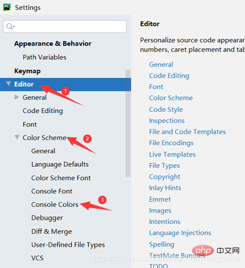245x268 pixels.
Task: Select Debugger under Color Scheme
Action: (x=47, y=218)
